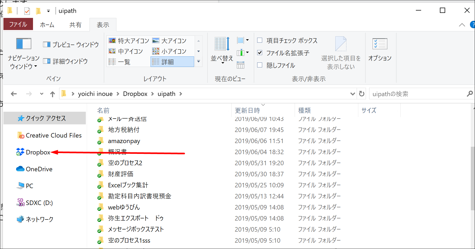Open the Help question mark

point(473,25)
